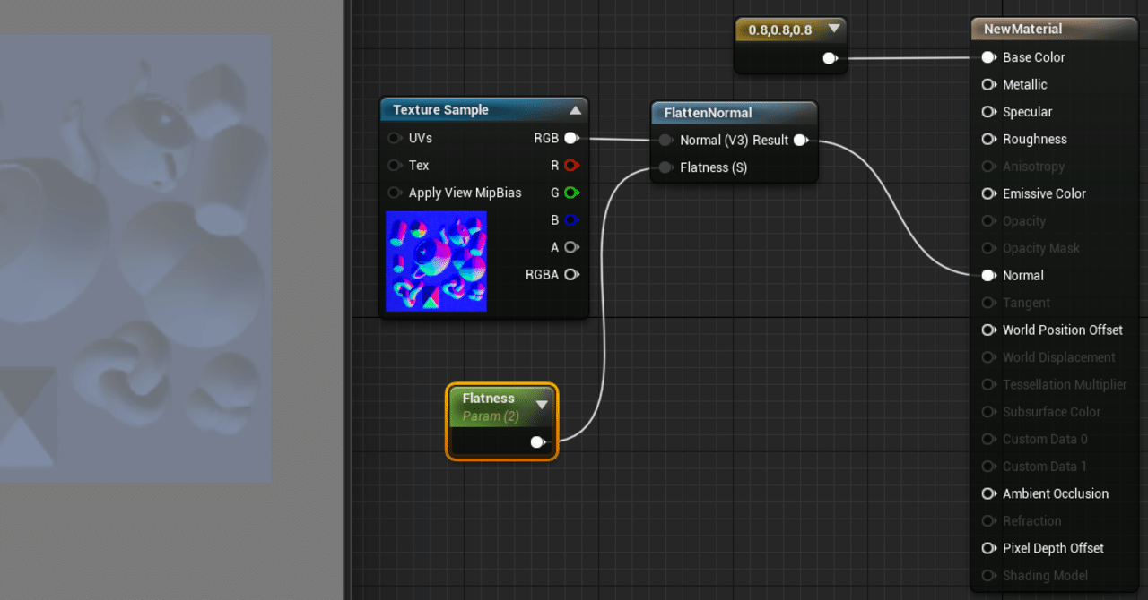Select the Base Color input pin
The height and width of the screenshot is (600, 1148).
pyautogui.click(x=989, y=56)
